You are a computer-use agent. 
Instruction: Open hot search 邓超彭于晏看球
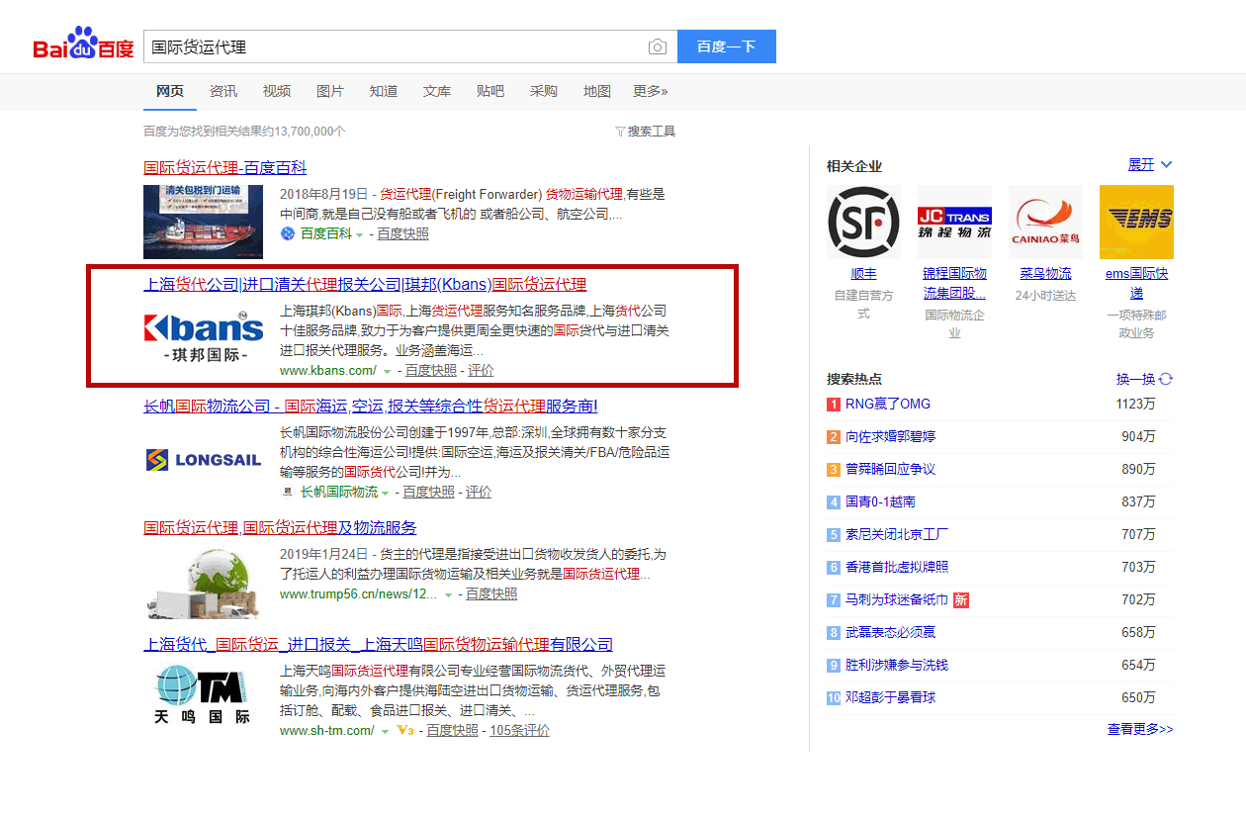pyautogui.click(x=890, y=697)
